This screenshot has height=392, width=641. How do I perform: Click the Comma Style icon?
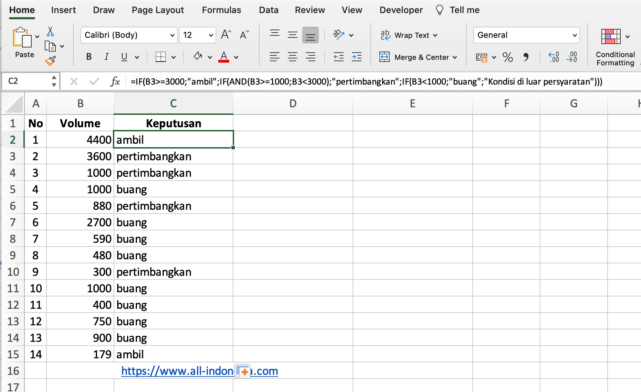click(x=526, y=57)
